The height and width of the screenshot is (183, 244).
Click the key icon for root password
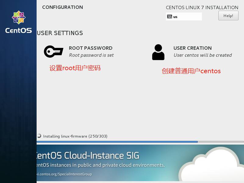(53, 52)
